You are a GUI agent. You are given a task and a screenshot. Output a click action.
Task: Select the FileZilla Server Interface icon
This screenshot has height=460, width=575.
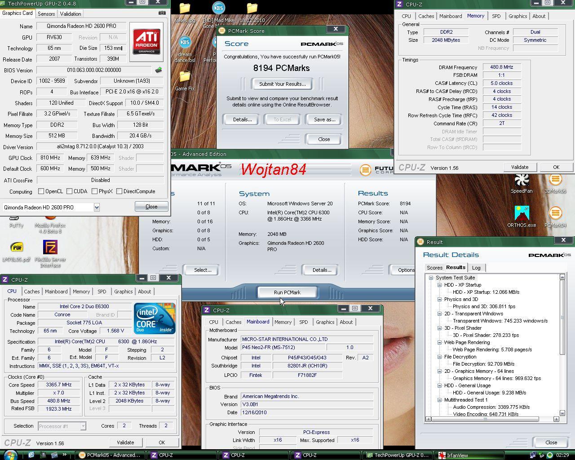pyautogui.click(x=50, y=254)
